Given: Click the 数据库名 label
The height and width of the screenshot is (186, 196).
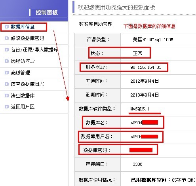Looking at the screenshot, I should [x=97, y=123].
